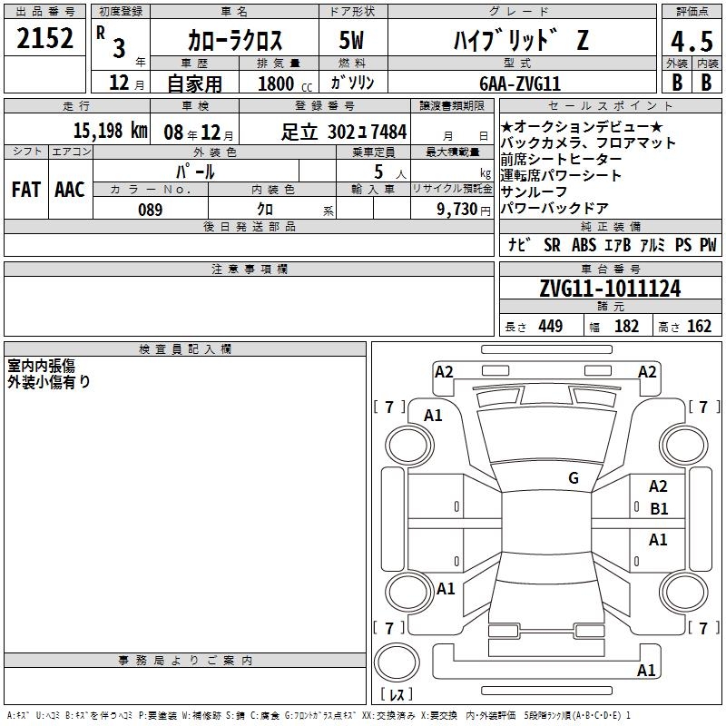The width and height of the screenshot is (726, 726).
Task: Click the 純正装備 header
Action: tap(611, 226)
